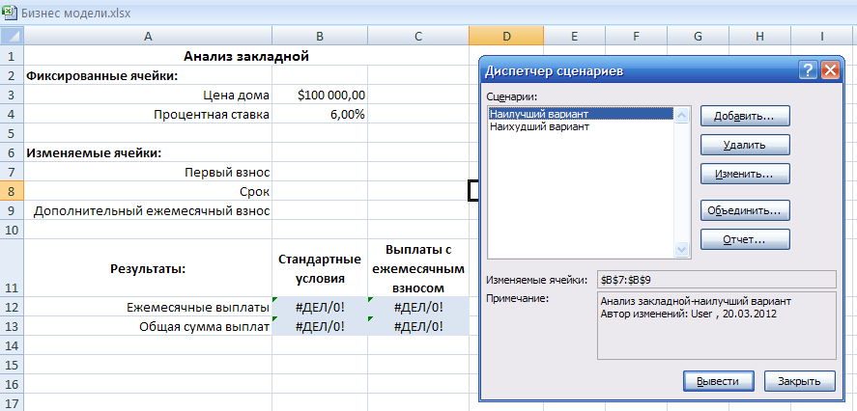The image size is (857, 411).
Task: Select scenario Наихудший вариант
Action: coord(581,126)
